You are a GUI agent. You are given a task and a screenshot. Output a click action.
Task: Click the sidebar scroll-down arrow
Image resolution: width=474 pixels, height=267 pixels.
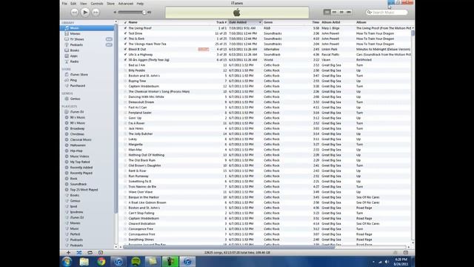[116, 247]
